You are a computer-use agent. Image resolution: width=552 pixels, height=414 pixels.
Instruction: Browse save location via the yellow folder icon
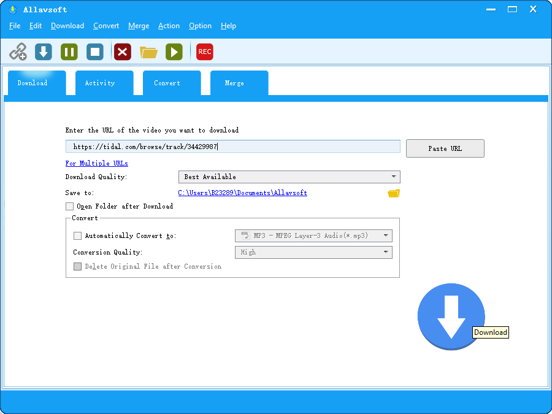pyautogui.click(x=393, y=193)
